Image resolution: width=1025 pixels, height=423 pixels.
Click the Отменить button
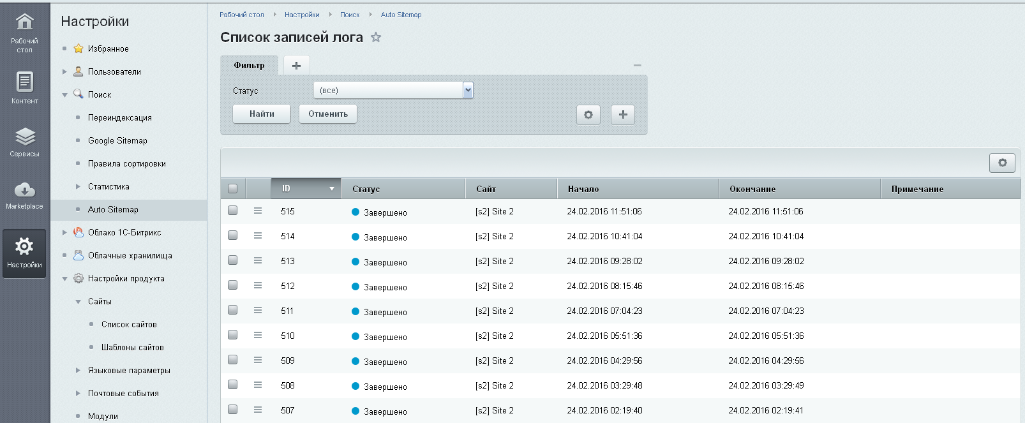pyautogui.click(x=328, y=114)
